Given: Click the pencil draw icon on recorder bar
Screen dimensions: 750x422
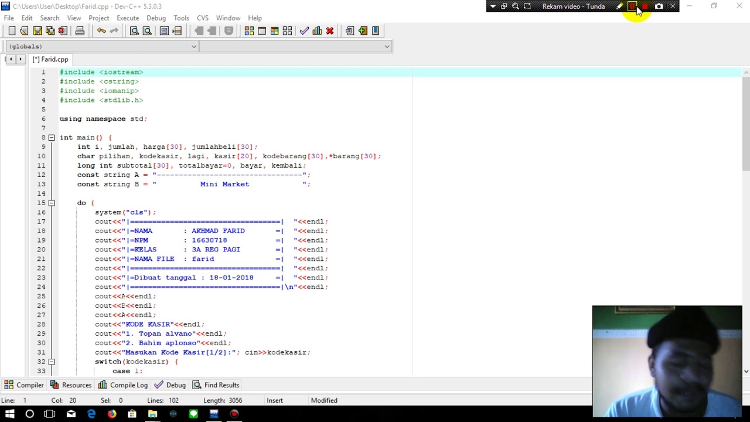Looking at the screenshot, I should coord(620,6).
